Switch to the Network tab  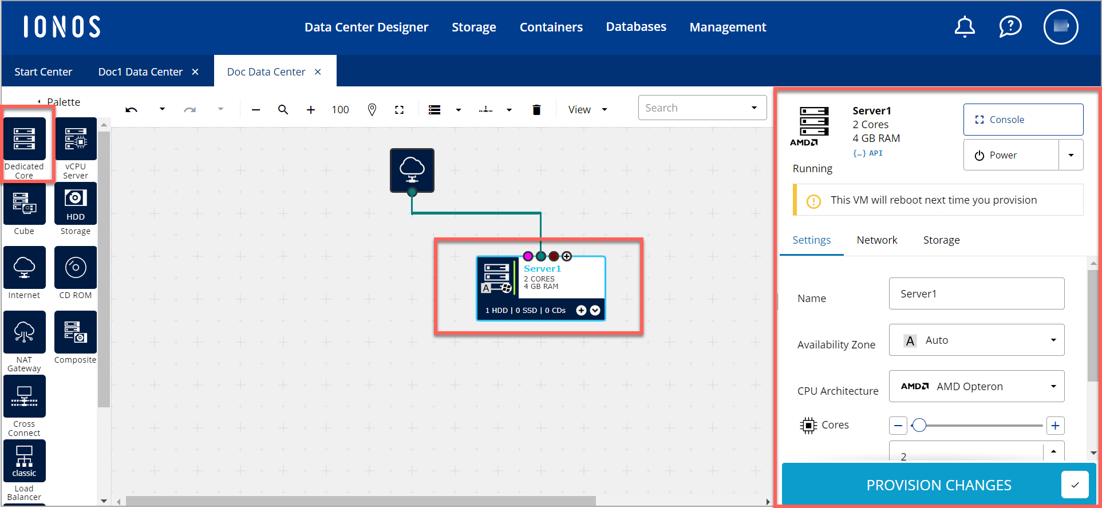coord(876,240)
